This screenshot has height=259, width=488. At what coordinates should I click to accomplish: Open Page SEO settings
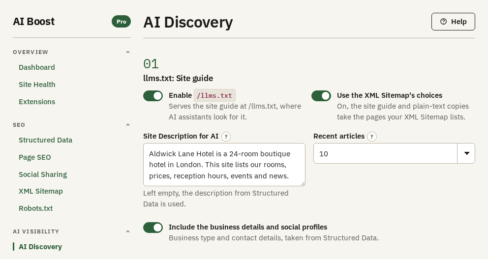[x=35, y=157]
